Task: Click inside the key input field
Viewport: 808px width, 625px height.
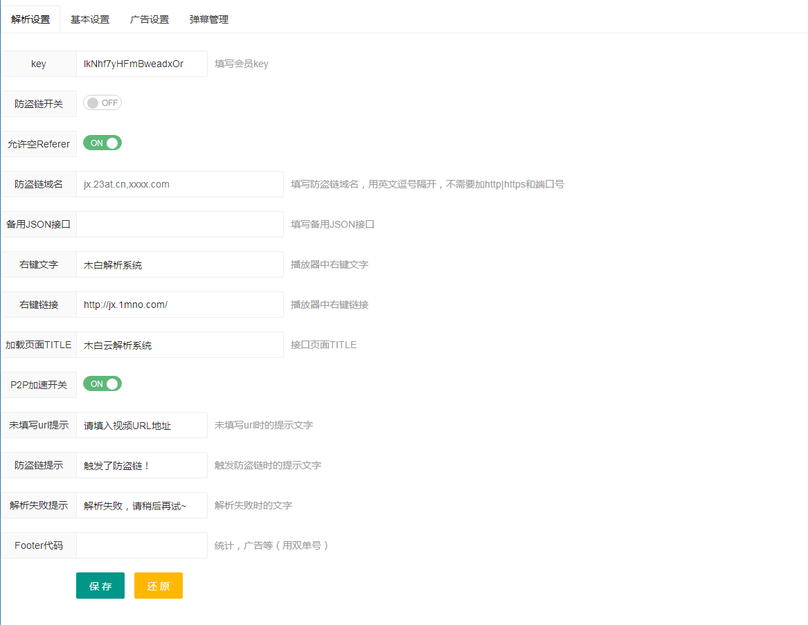Action: click(x=142, y=63)
